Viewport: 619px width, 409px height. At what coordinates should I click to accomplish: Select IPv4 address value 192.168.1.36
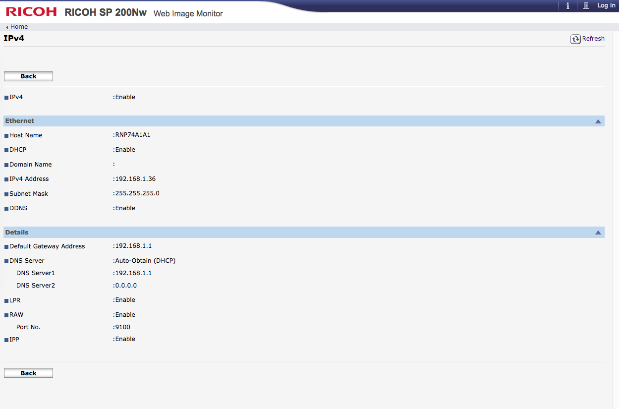click(135, 179)
